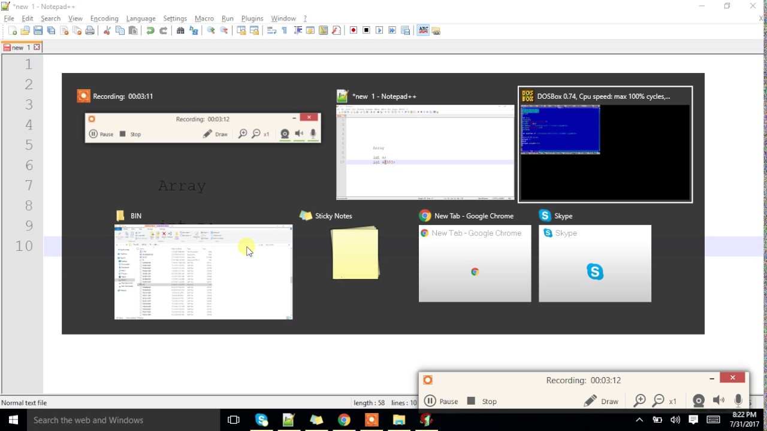Screen dimensions: 767x431
Task: Select the 'new 1' document tab
Action: 22,47
